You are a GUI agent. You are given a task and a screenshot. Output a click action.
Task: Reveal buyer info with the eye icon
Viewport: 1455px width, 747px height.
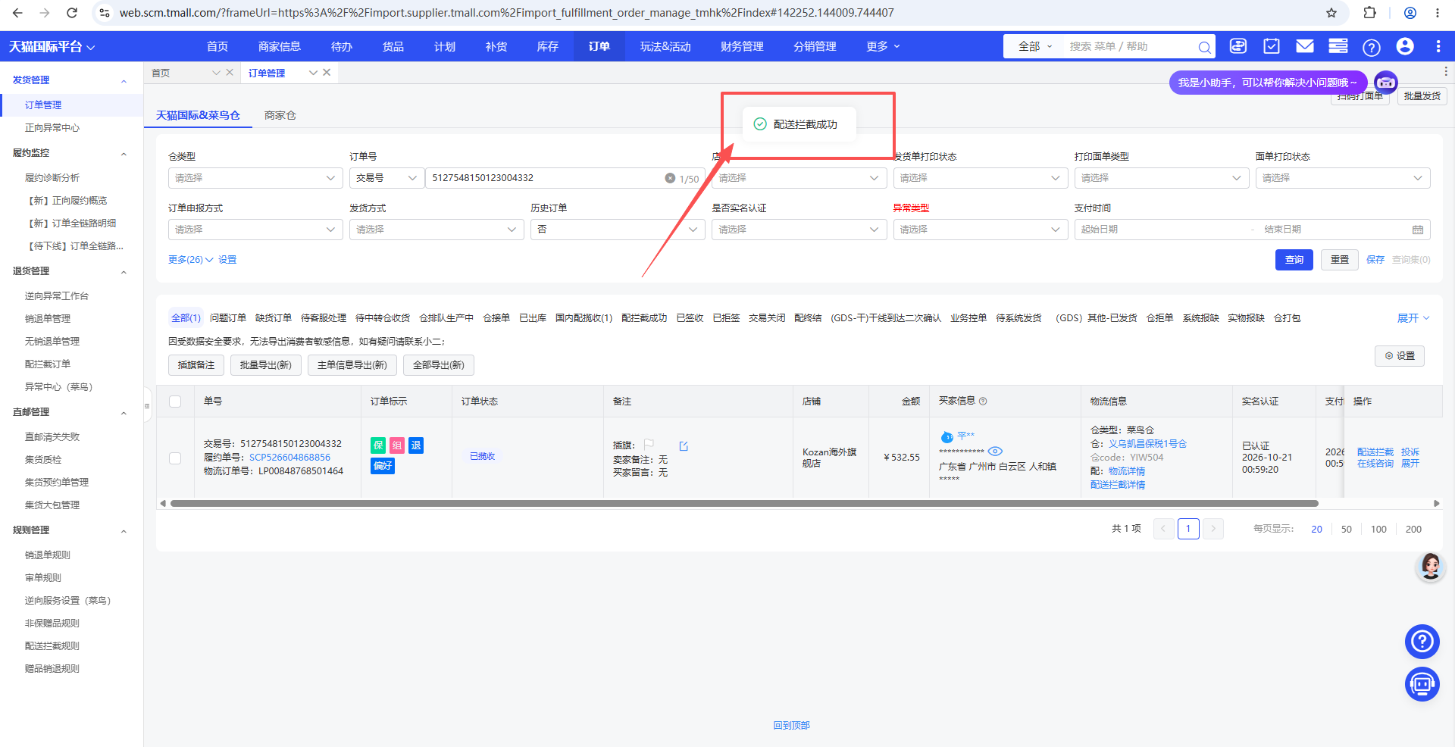coord(996,452)
